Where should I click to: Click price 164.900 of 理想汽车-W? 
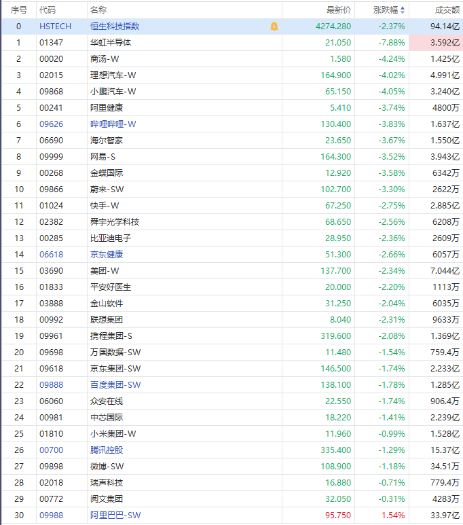[336, 75]
